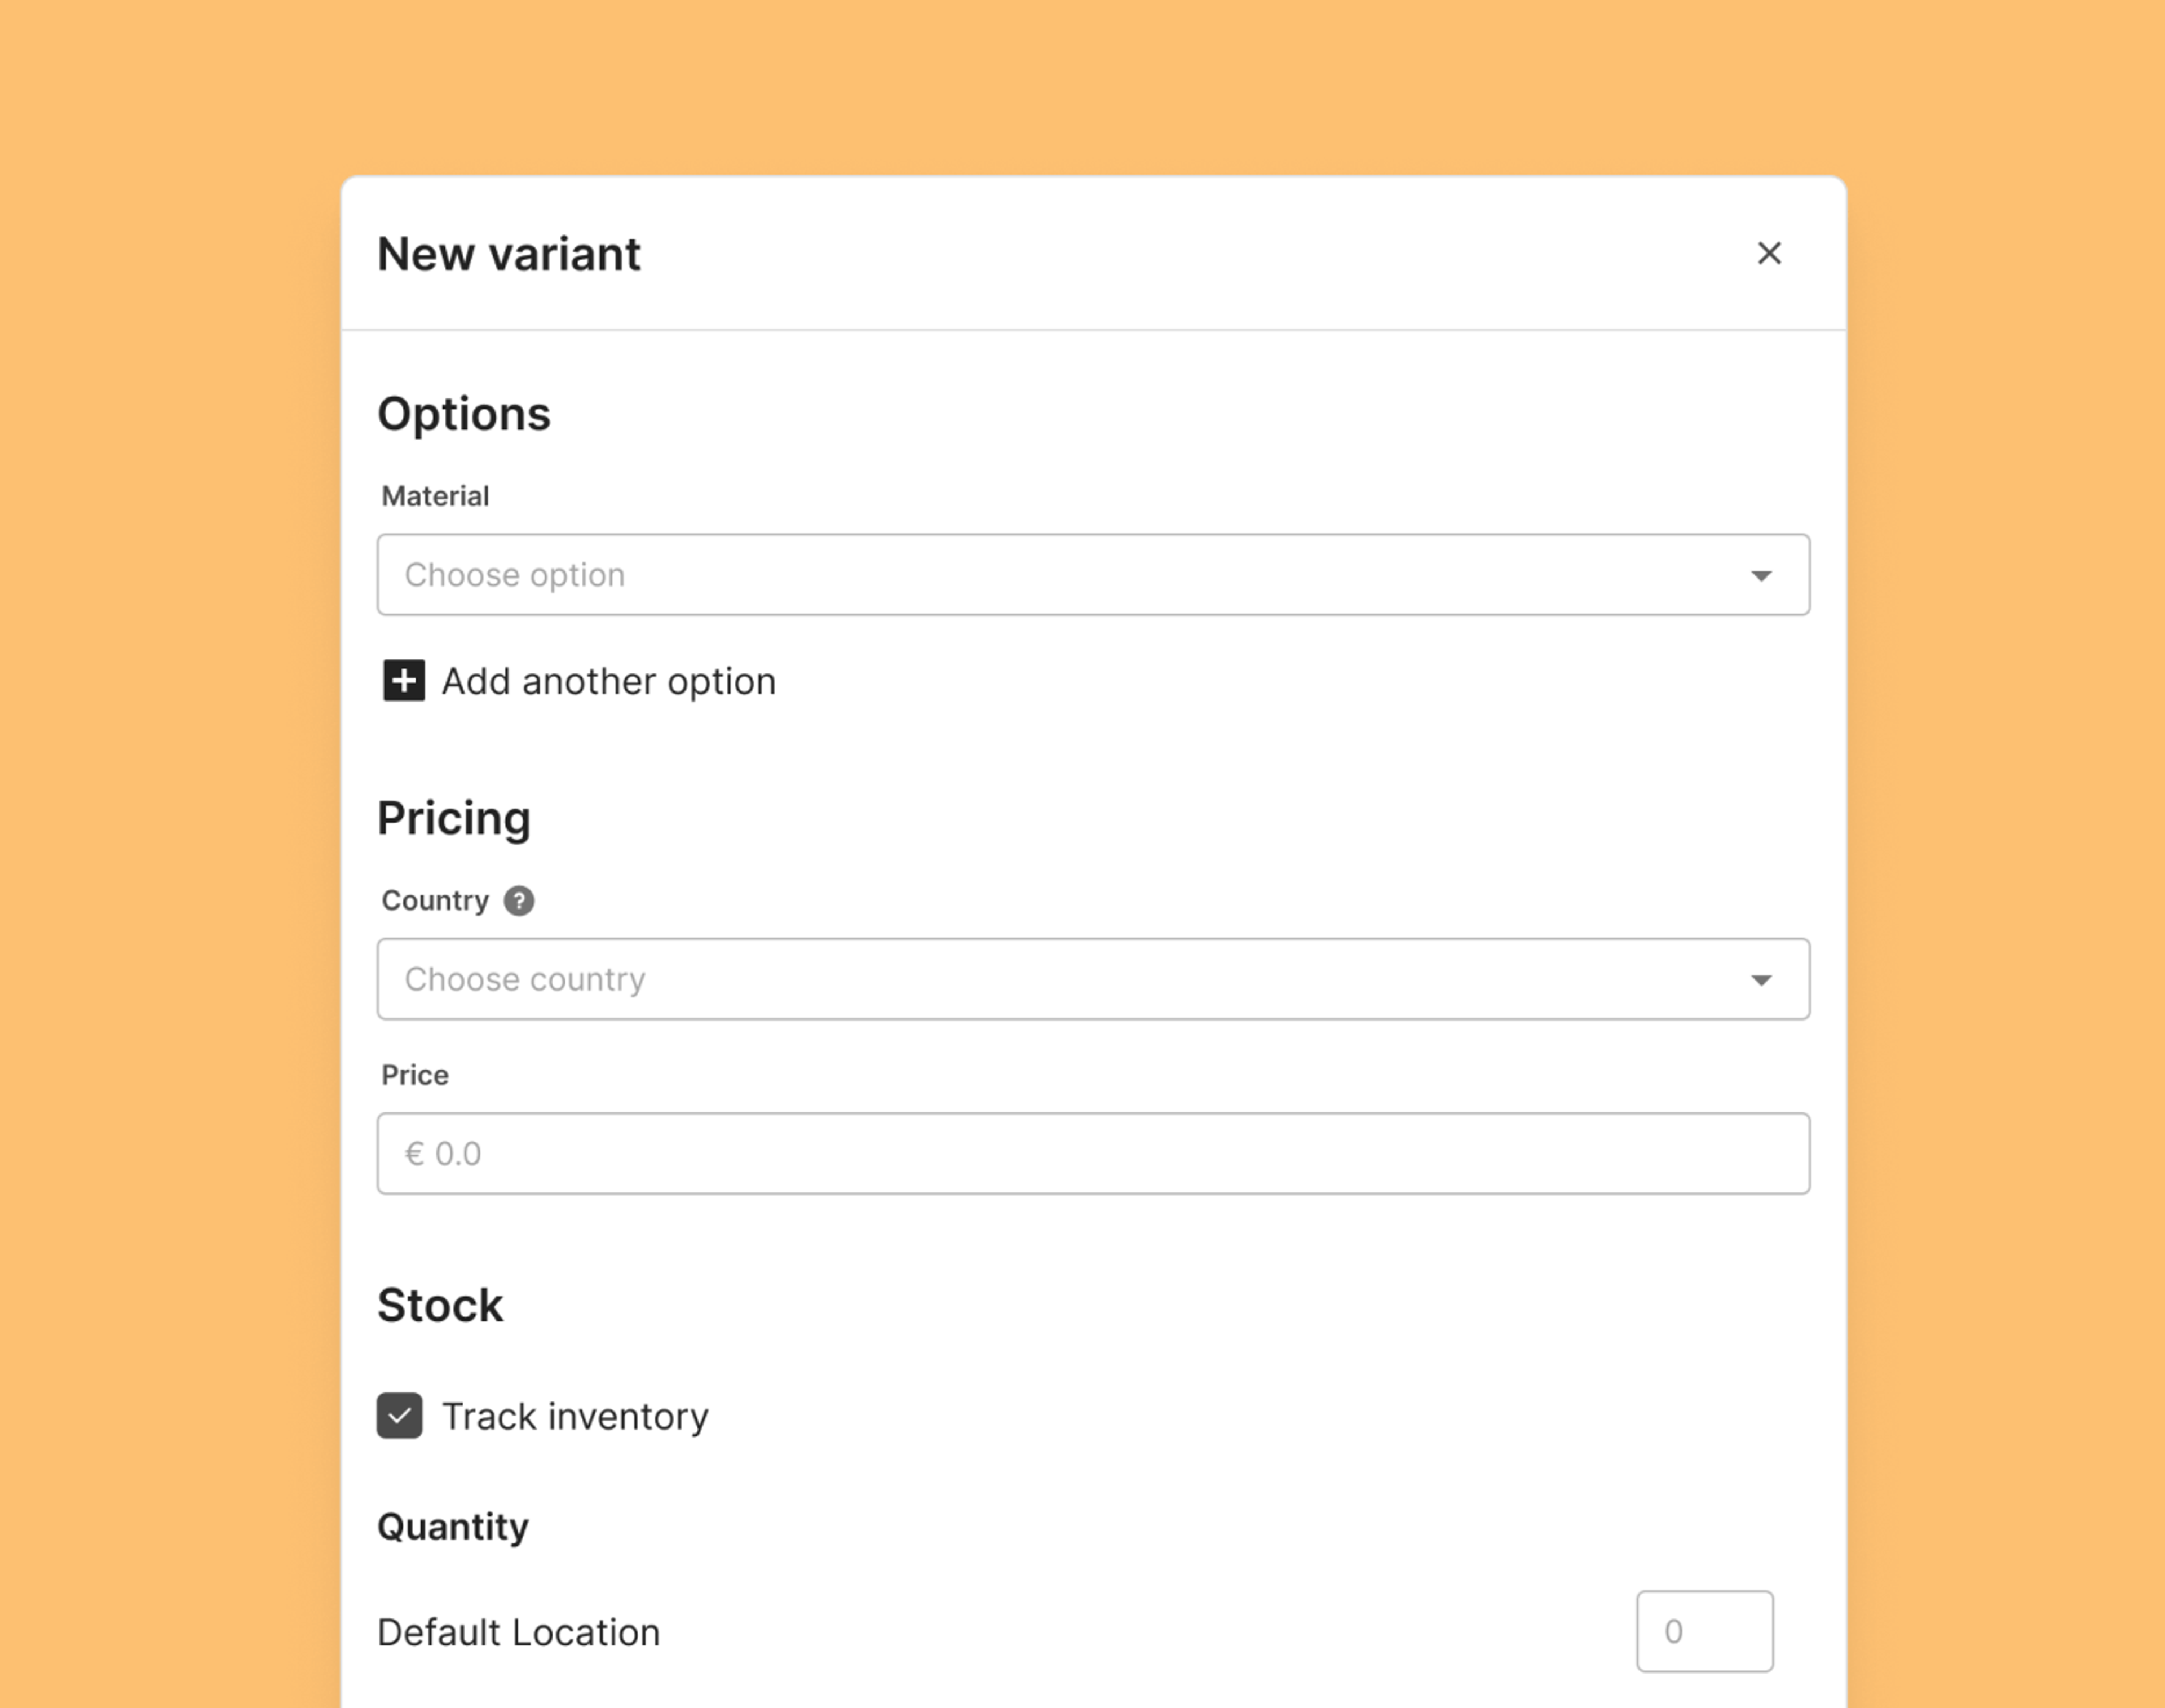Click the Country dropdown caret icon
This screenshot has height=1708, width=2165.
(1761, 980)
